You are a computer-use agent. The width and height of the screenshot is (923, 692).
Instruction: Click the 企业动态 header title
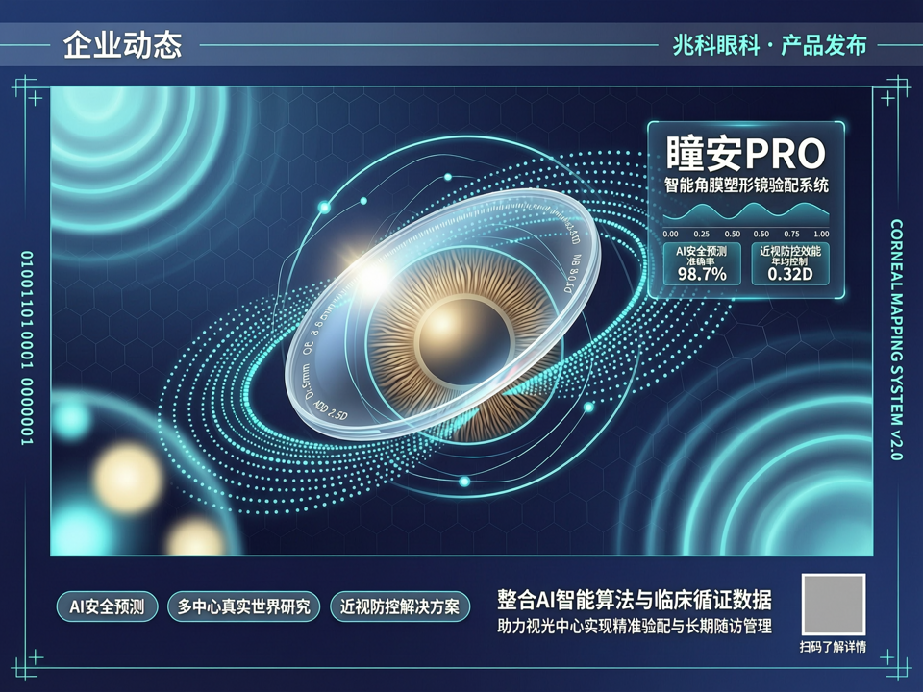pyautogui.click(x=122, y=45)
